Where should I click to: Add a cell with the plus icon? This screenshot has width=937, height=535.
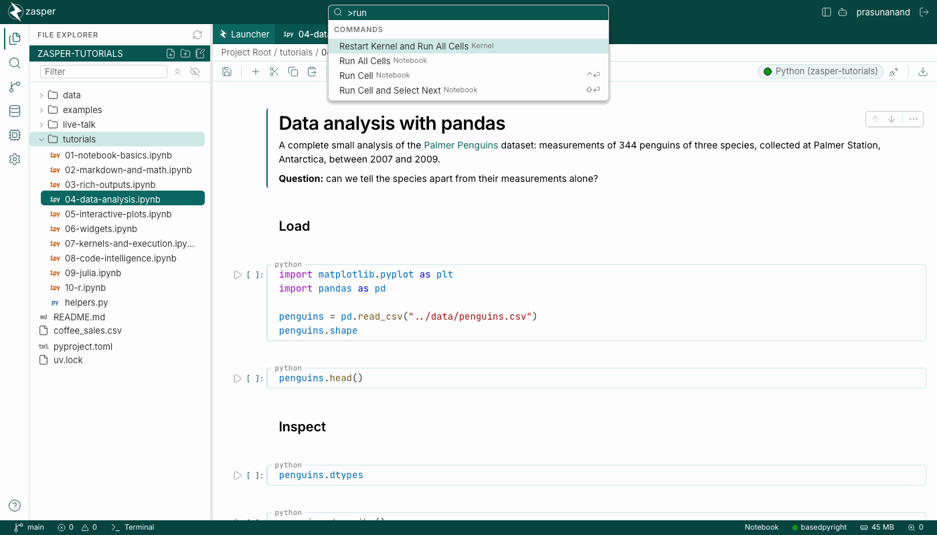(x=255, y=72)
